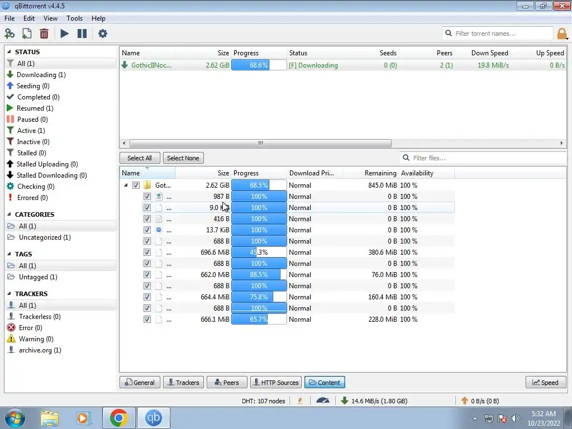Viewport: 572px width, 429px height.
Task: Select the Stalled Downloading (0) filter
Action: (x=51, y=175)
